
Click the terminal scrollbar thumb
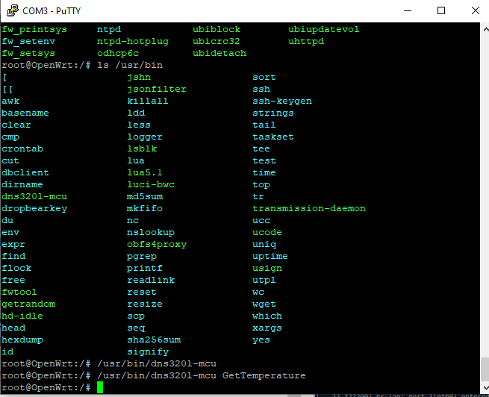[x=485, y=369]
